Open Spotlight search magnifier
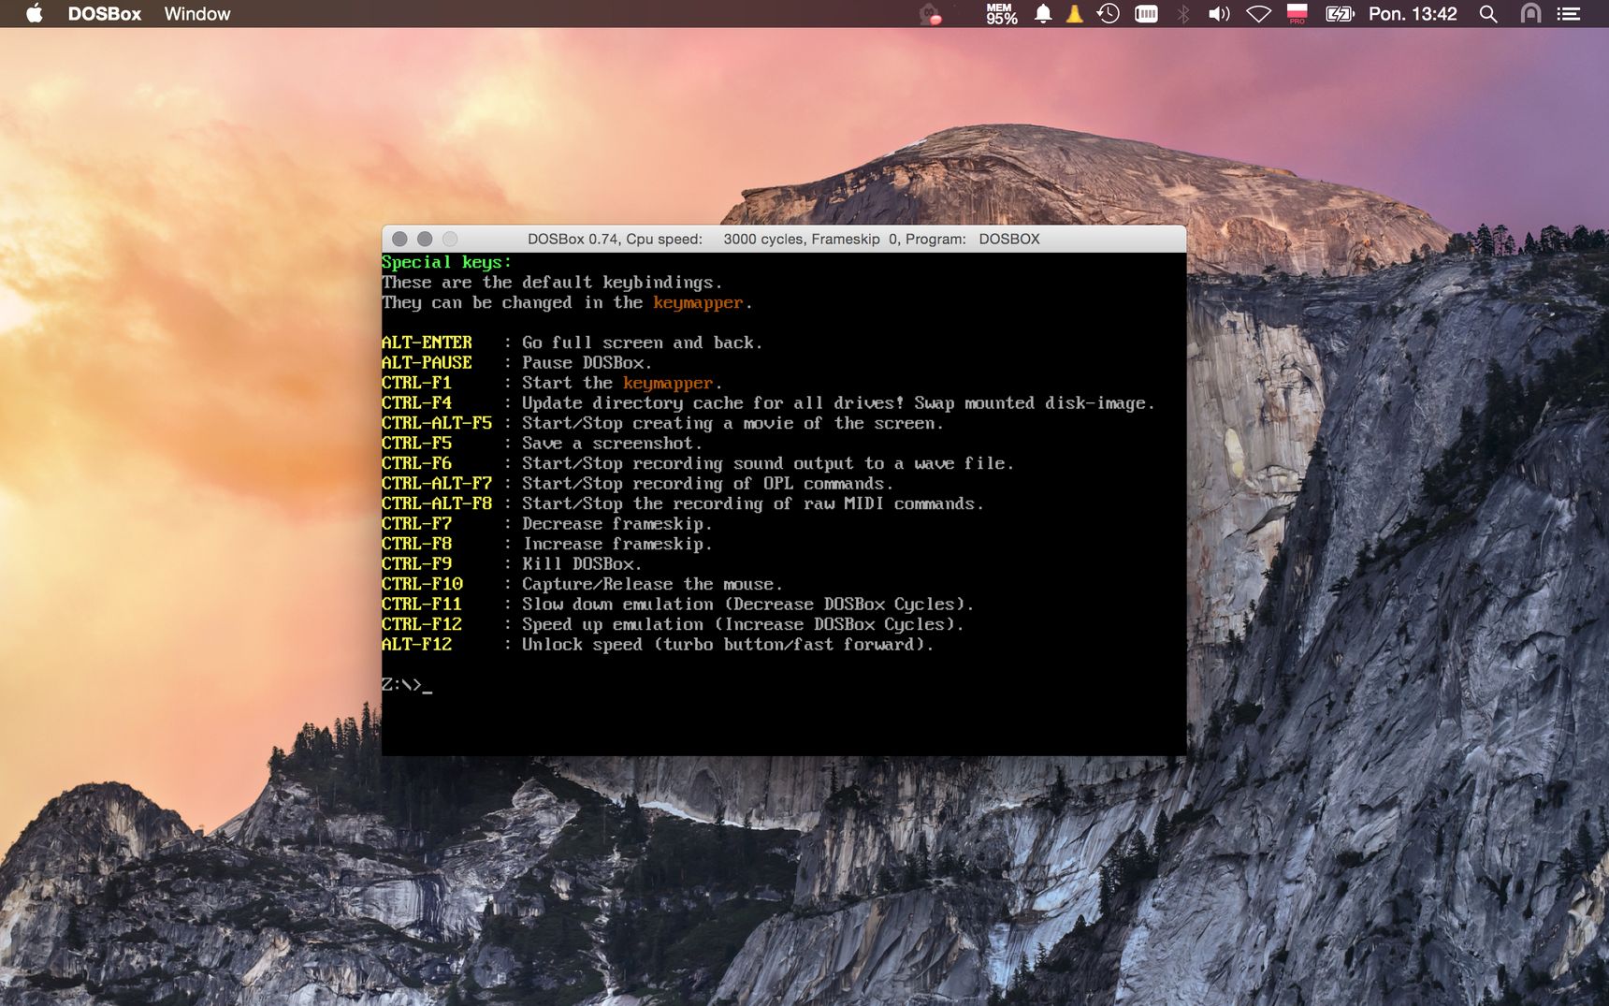The width and height of the screenshot is (1609, 1006). point(1488,14)
